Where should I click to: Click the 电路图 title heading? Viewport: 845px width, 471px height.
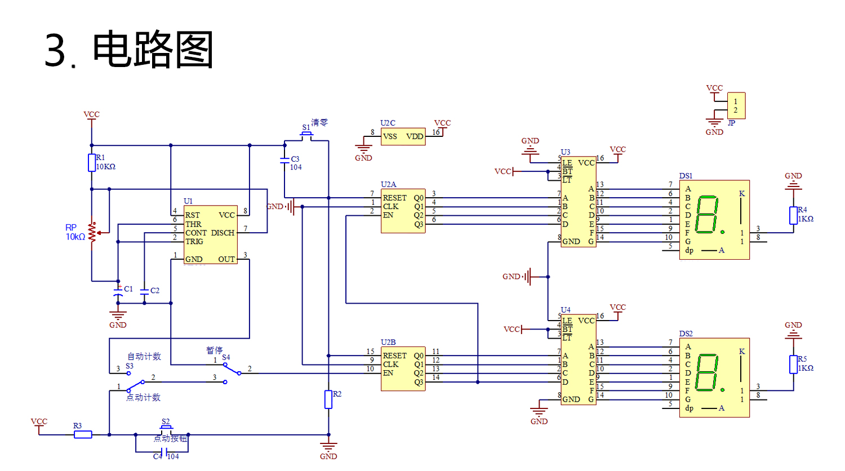tap(153, 50)
